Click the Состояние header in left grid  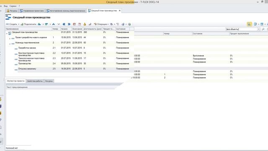click(122, 29)
